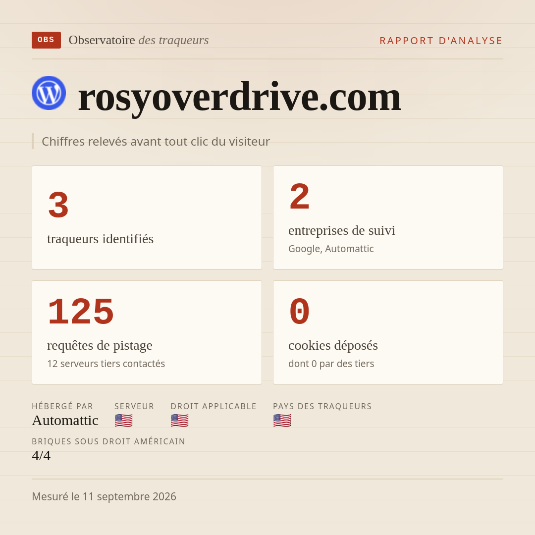Click the requêtes de pistage label
This screenshot has width=535, height=535.
pyautogui.click(x=100, y=345)
